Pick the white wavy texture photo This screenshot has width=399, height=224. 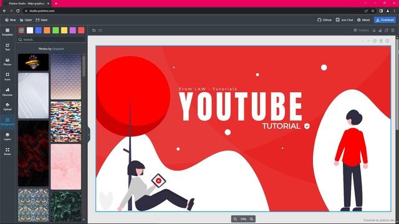coord(33,96)
